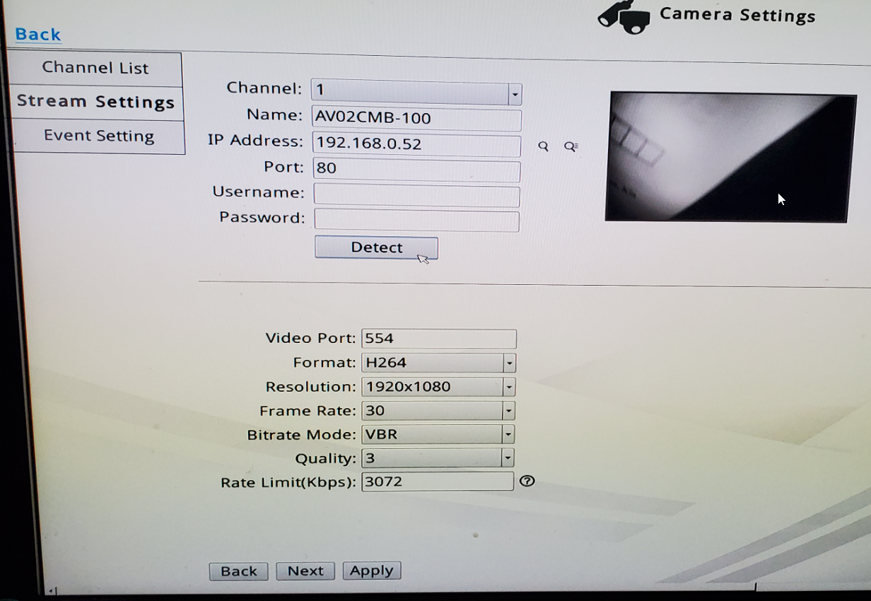Open the Event Setting tab
The image size is (871, 601).
click(98, 136)
